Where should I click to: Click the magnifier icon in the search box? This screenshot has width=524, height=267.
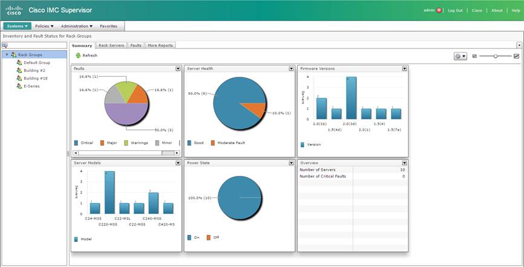tap(4, 45)
